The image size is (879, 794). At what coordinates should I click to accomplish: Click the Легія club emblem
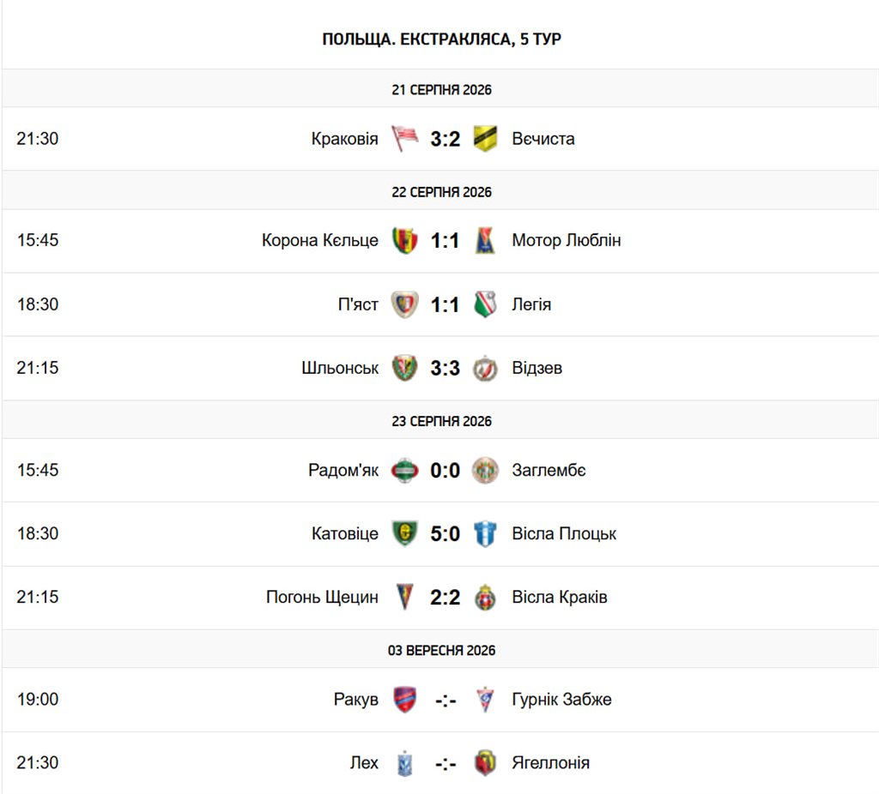pyautogui.click(x=485, y=304)
